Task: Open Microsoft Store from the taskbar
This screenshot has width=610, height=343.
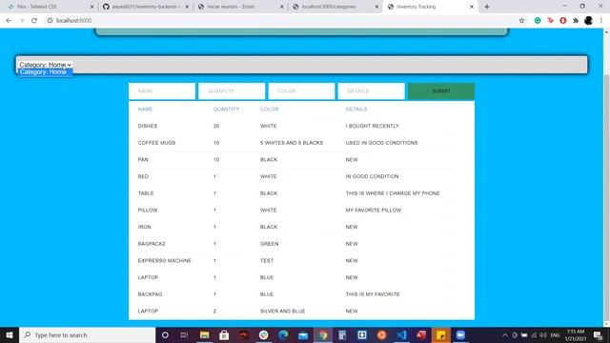Action: click(x=224, y=334)
